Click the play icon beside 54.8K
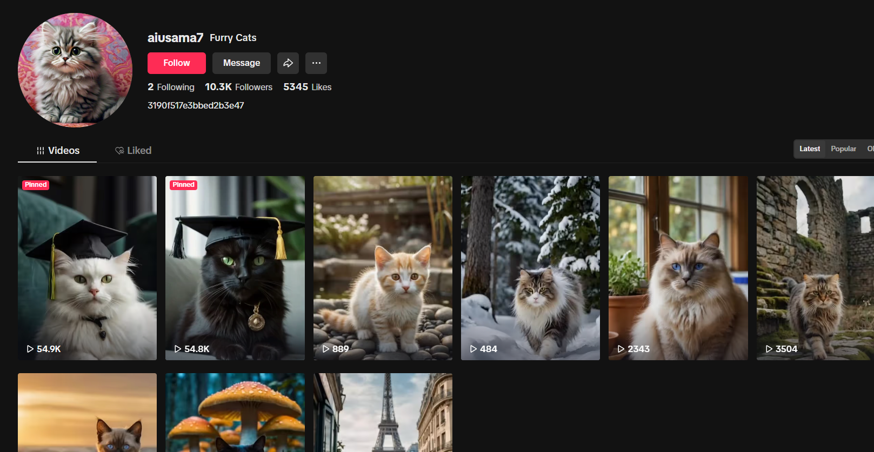The width and height of the screenshot is (874, 452). coord(178,349)
